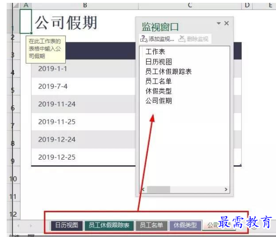Close the Watch Window (监视窗口) panel
This screenshot has height=237, width=276.
tap(227, 23)
